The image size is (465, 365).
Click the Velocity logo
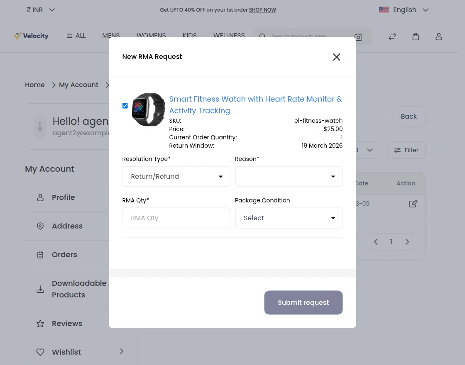point(31,36)
